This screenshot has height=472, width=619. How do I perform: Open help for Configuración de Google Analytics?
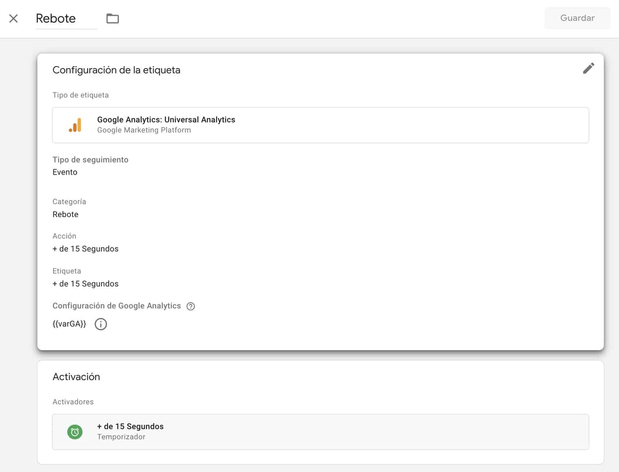pos(190,306)
